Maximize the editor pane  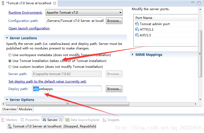(x=199, y=3)
